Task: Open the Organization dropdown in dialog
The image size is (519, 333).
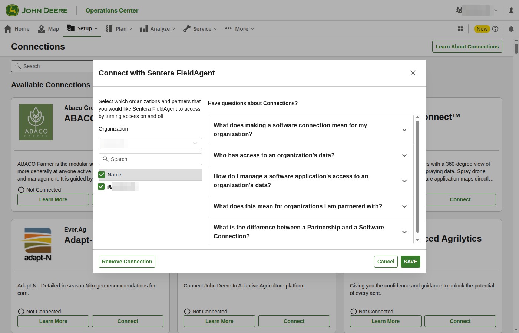Action: pyautogui.click(x=150, y=144)
